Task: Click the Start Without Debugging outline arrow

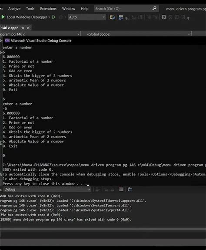Action: click(x=54, y=17)
